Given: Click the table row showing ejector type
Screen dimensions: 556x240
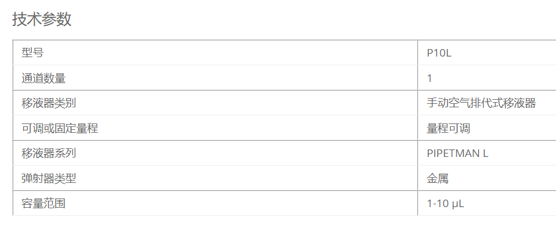Looking at the screenshot, I should 231,179.
